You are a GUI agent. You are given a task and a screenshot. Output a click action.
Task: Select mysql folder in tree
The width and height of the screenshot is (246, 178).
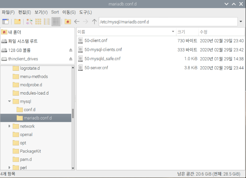(x=26, y=101)
